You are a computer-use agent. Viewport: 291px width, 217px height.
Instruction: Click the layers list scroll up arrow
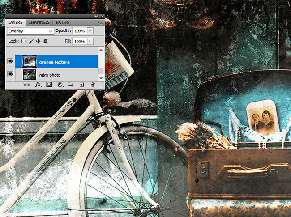(x=101, y=50)
